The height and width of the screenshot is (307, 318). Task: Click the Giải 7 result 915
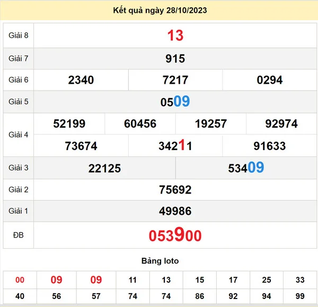click(x=175, y=58)
